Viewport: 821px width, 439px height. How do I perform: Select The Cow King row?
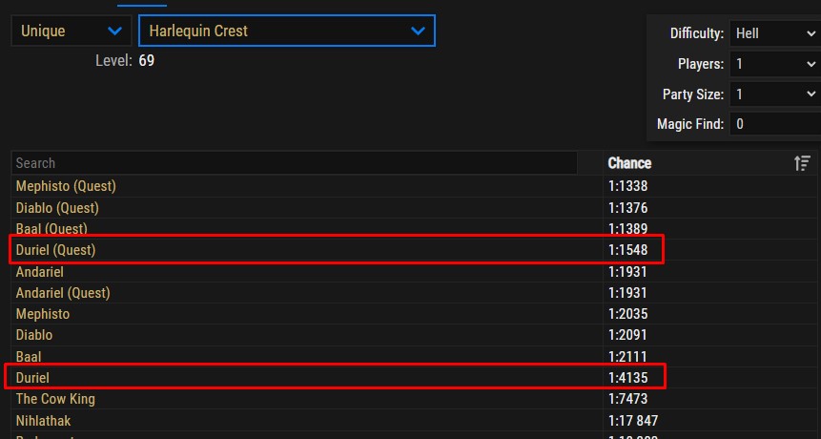(x=414, y=399)
